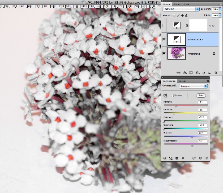Delete adjustment via trash icon in Korrekturen panel

click(x=206, y=158)
